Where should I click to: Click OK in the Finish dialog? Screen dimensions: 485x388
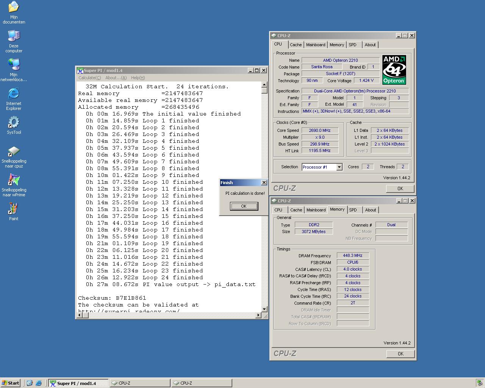click(244, 206)
